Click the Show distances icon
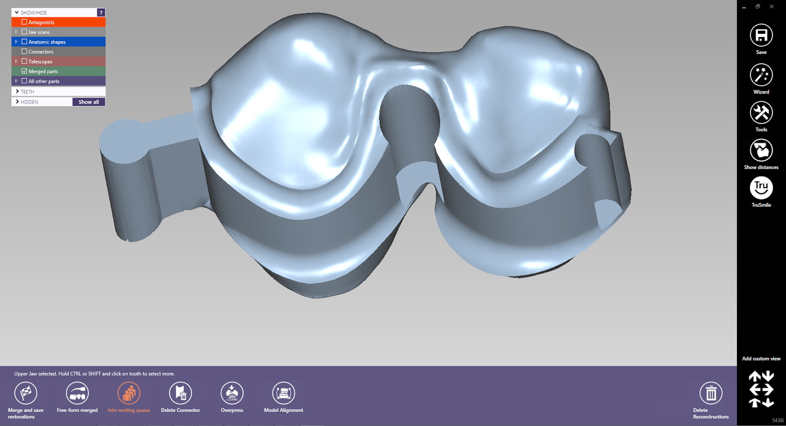The height and width of the screenshot is (426, 786). [761, 150]
